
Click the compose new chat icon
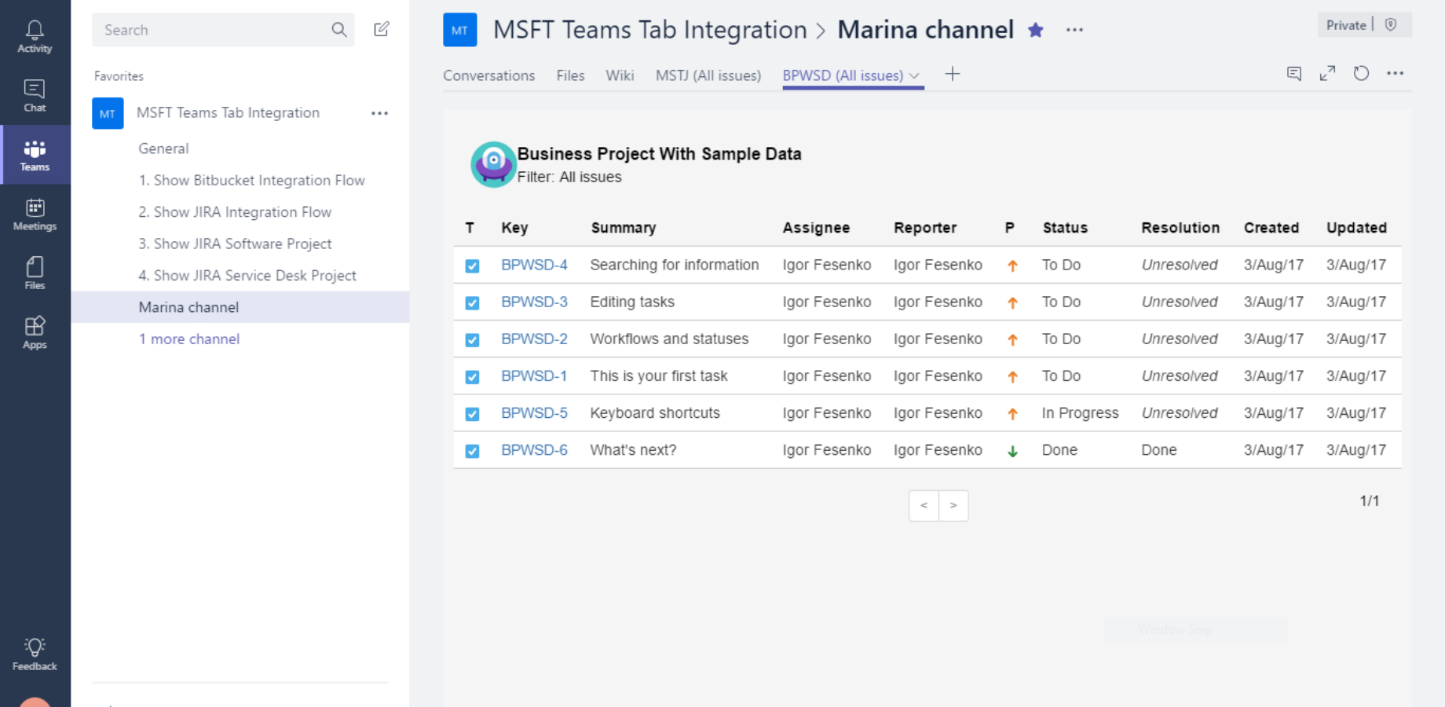pos(382,30)
